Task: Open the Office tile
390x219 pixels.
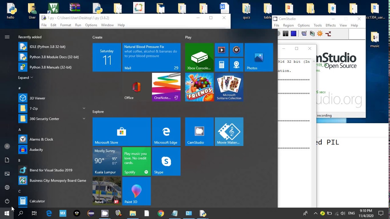Action: pyautogui.click(x=136, y=87)
